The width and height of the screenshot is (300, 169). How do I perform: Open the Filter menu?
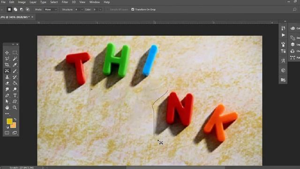coord(65,2)
